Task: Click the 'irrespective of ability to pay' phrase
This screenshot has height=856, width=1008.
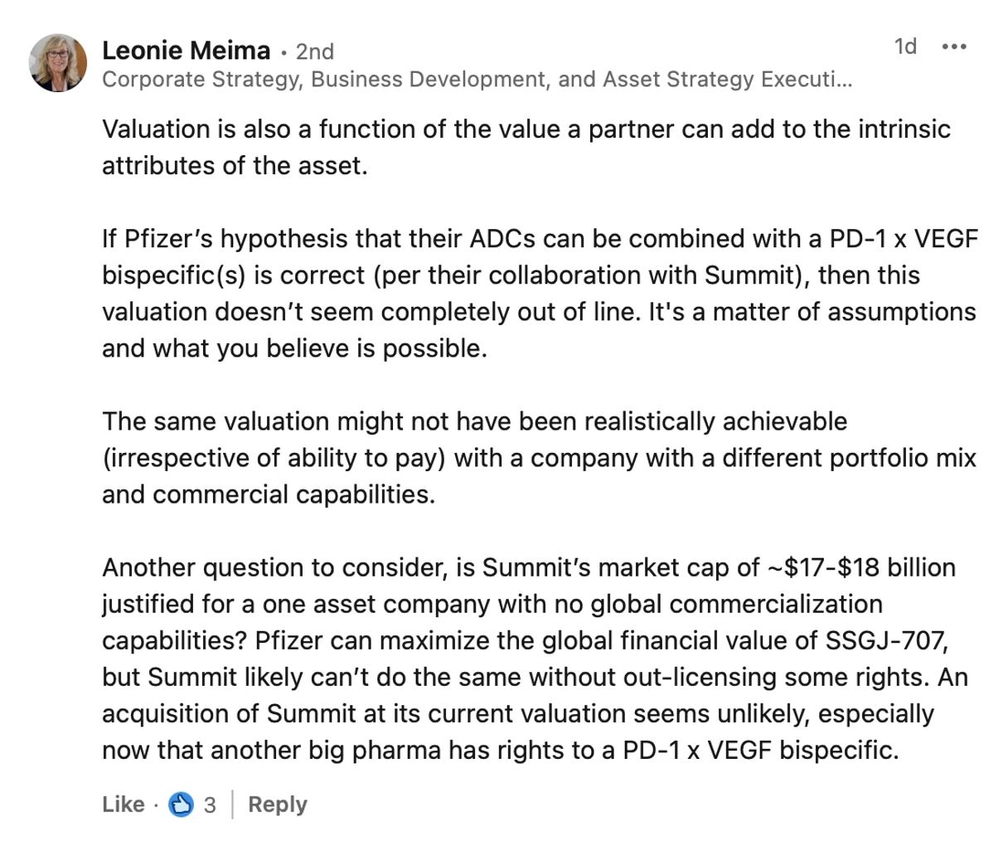Action: (x=274, y=458)
